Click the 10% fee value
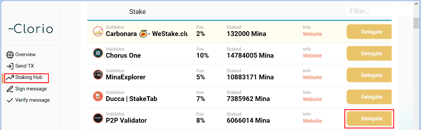421x130 pixels. click(x=202, y=56)
